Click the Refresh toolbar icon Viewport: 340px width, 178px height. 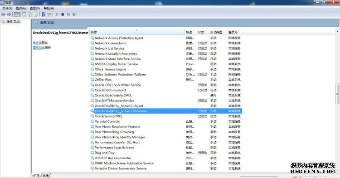click(x=30, y=14)
